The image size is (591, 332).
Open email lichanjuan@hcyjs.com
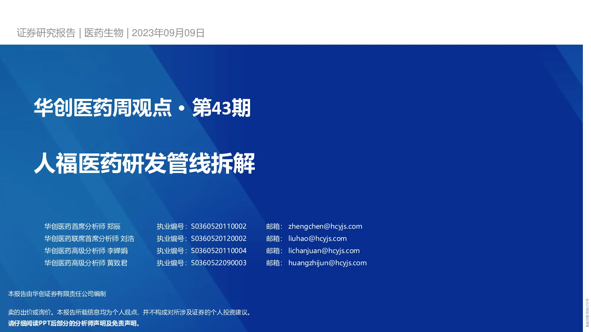click(324, 251)
